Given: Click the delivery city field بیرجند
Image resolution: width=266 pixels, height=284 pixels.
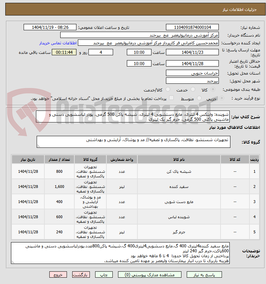Looking at the screenshot, I should [192, 81].
